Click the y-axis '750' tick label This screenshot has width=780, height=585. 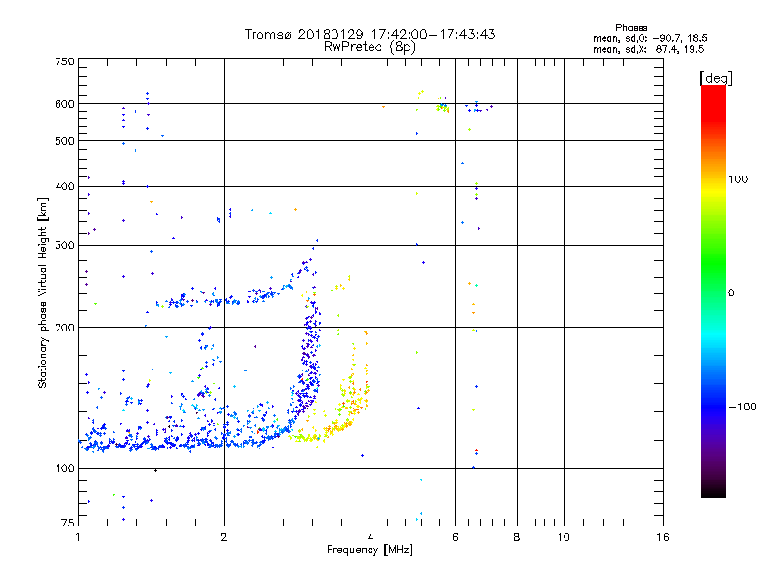coord(64,61)
